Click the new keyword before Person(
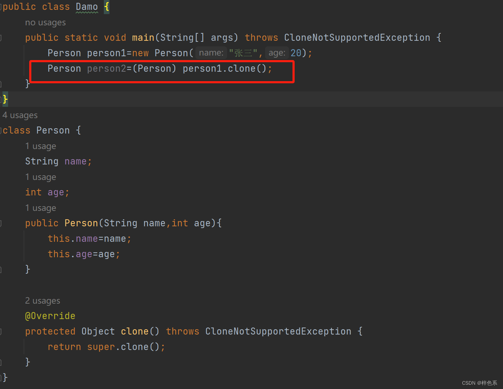This screenshot has width=503, height=389. pyautogui.click(x=140, y=53)
